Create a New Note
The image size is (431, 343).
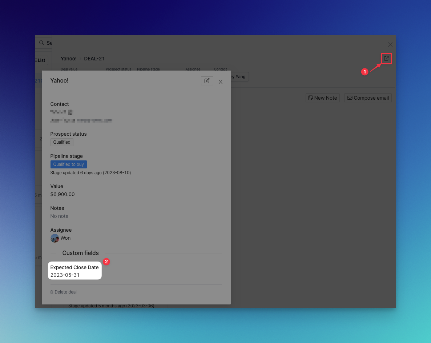point(322,98)
